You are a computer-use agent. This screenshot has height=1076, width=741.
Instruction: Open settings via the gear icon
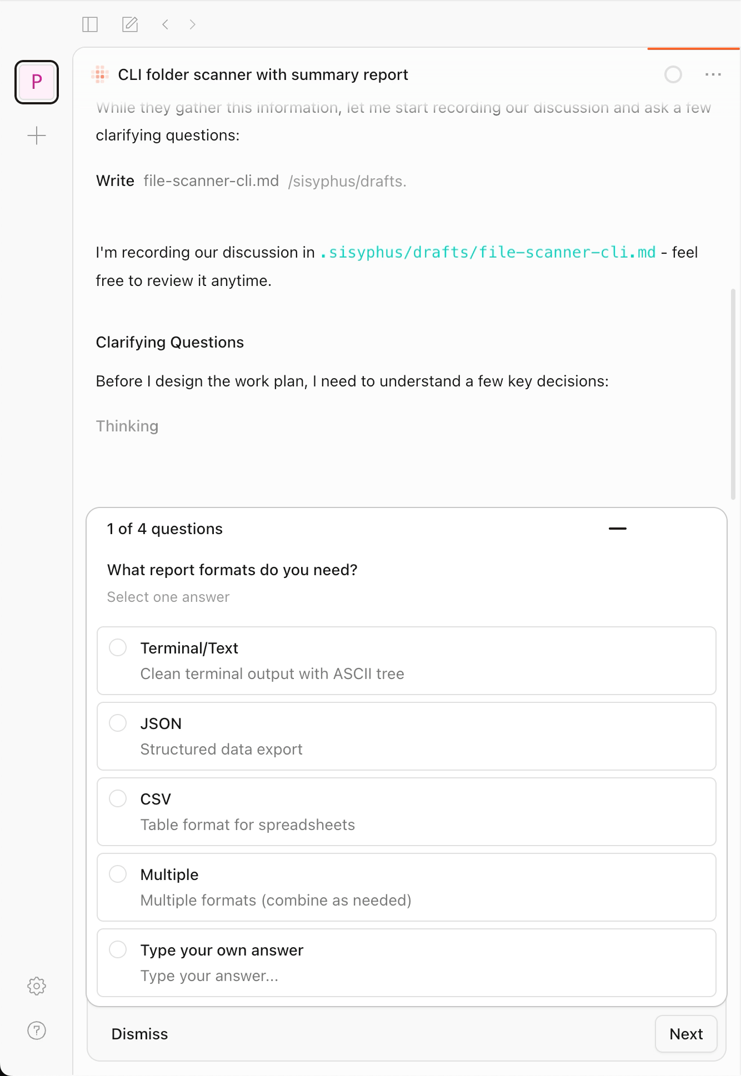[36, 986]
